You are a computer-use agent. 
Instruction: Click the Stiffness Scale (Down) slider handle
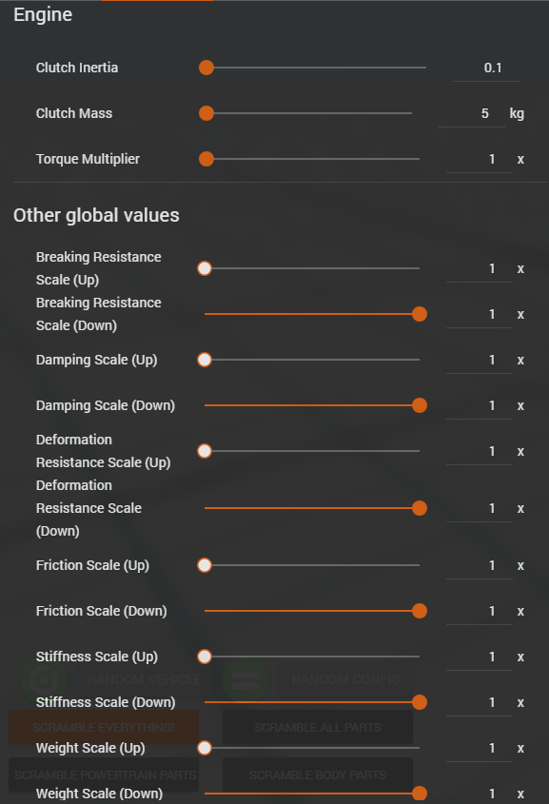pyautogui.click(x=420, y=702)
